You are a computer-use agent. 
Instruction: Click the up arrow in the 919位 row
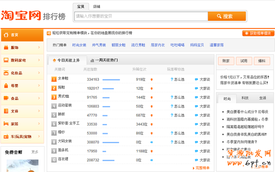point(152,80)
